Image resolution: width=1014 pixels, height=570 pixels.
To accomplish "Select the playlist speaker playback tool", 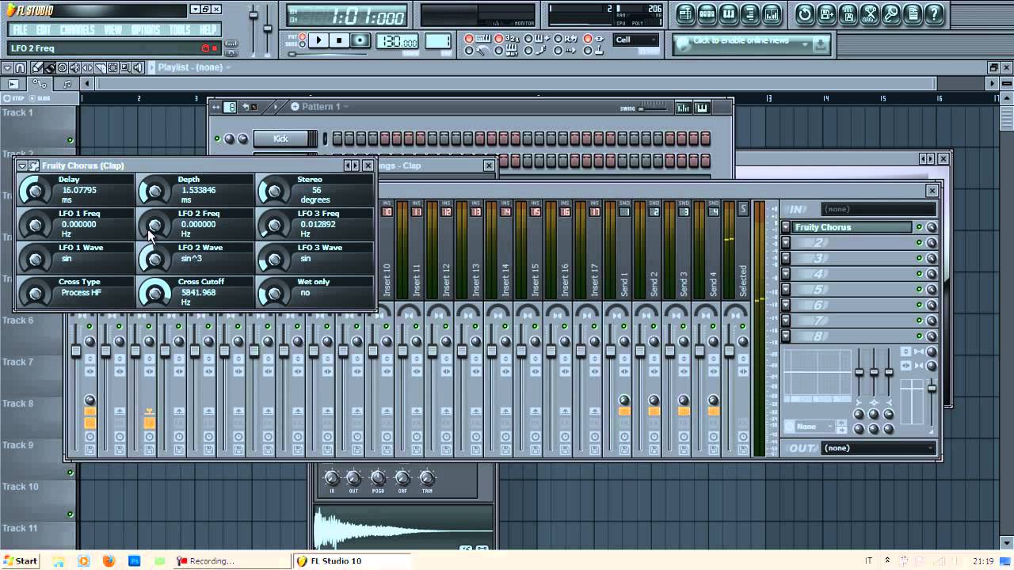I will (x=139, y=68).
